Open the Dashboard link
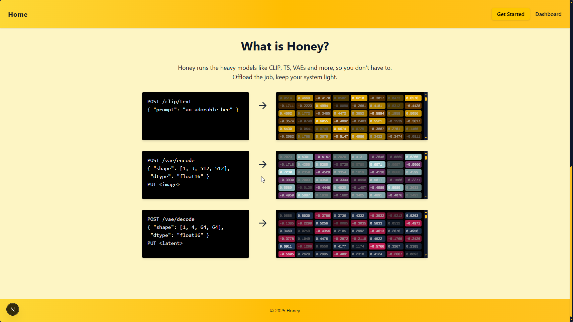The width and height of the screenshot is (573, 322). click(x=548, y=14)
